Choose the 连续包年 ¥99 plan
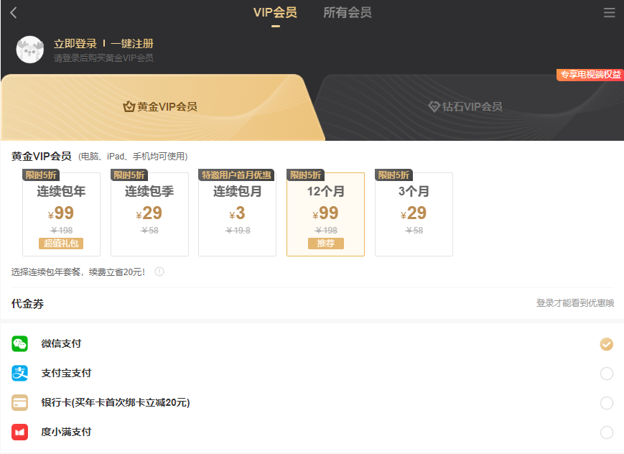624x454 pixels. 61,214
